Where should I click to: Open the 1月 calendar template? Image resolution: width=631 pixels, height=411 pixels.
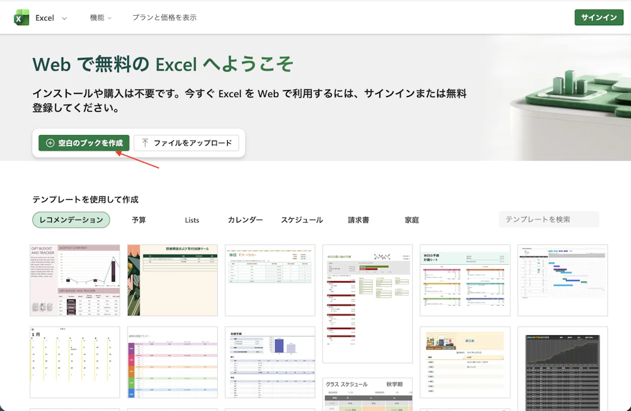pyautogui.click(x=75, y=362)
